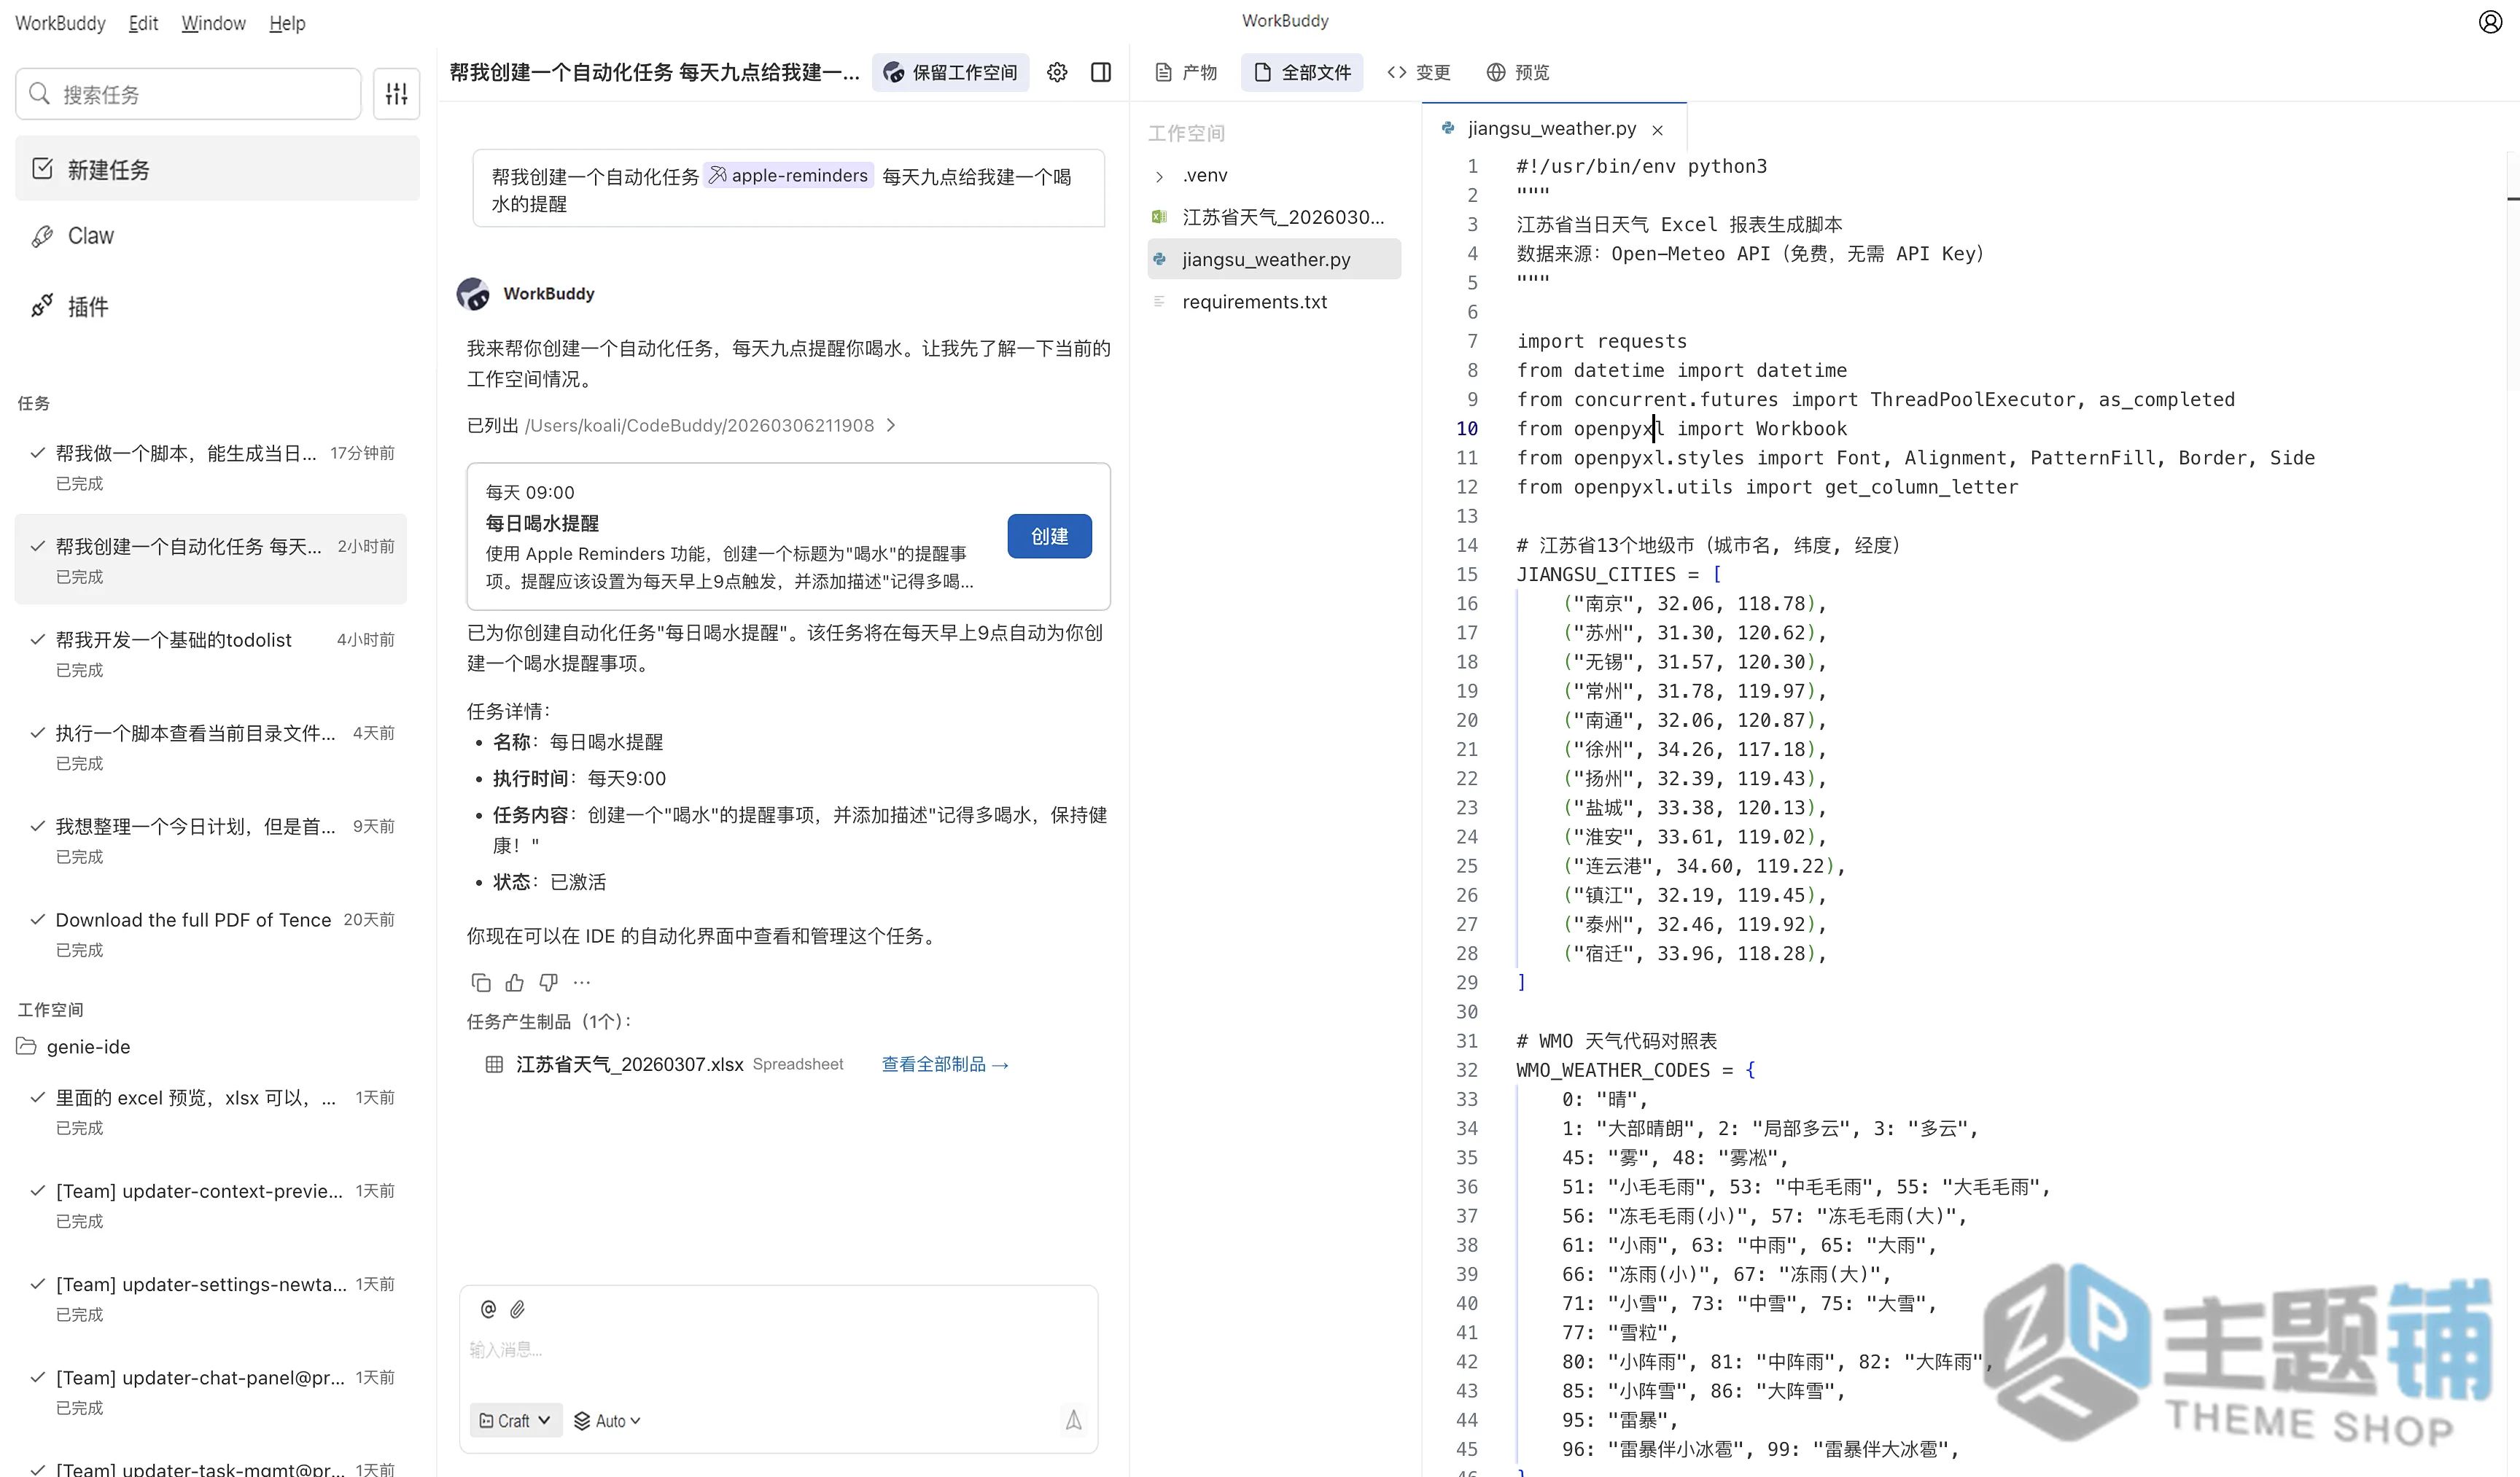
Task: Give thumbs up to the response
Action: [x=515, y=983]
